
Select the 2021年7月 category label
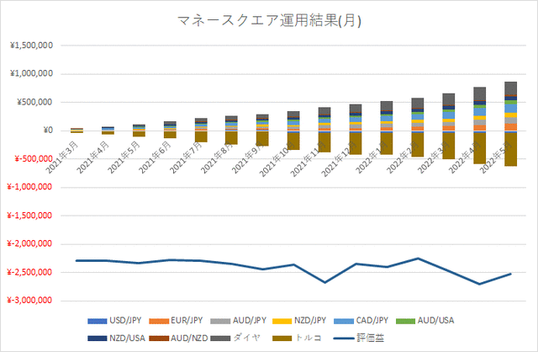click(186, 157)
